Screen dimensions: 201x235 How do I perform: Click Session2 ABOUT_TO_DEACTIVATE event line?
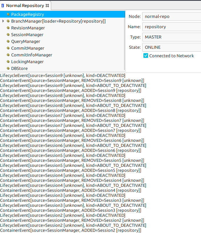tap(73, 225)
